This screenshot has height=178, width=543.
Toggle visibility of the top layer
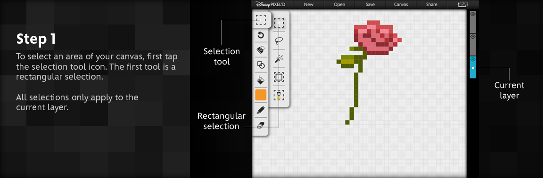pyautogui.click(x=473, y=14)
